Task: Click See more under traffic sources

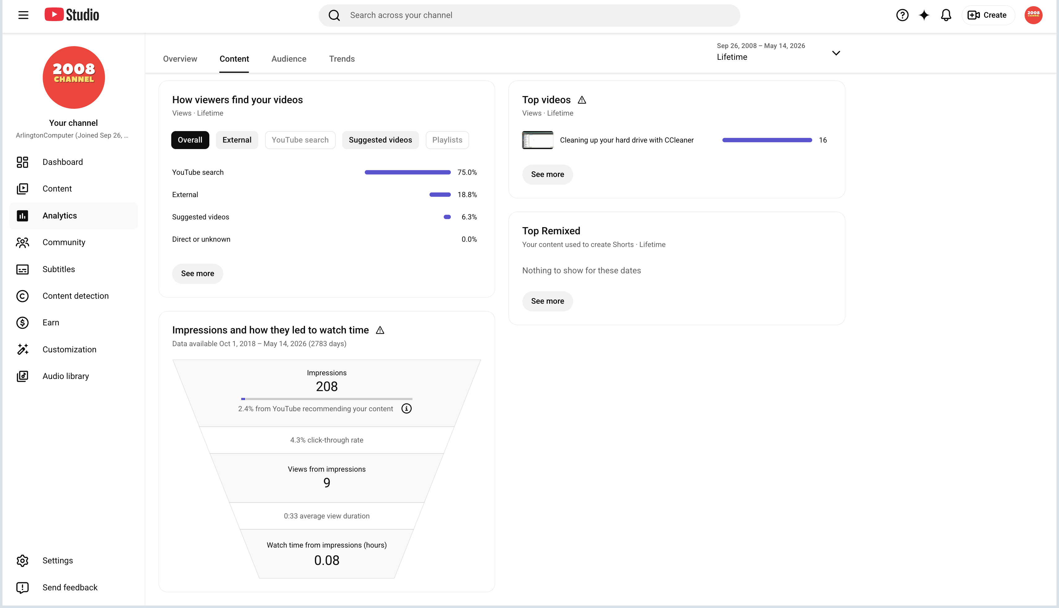Action: (x=197, y=274)
